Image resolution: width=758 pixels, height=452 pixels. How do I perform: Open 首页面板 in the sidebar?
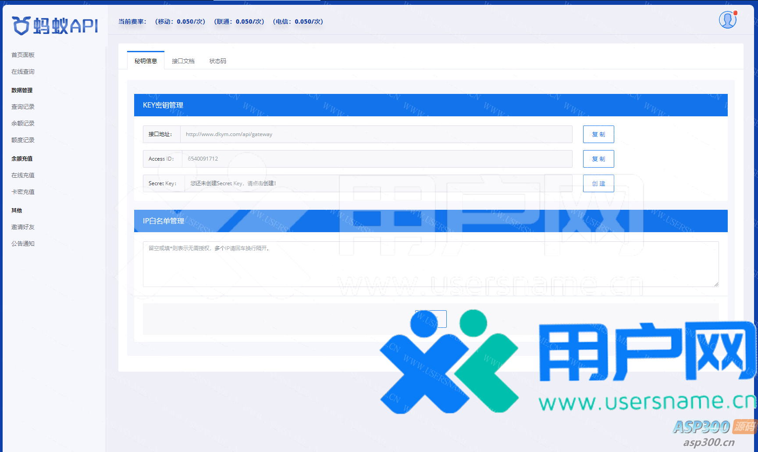pyautogui.click(x=23, y=55)
